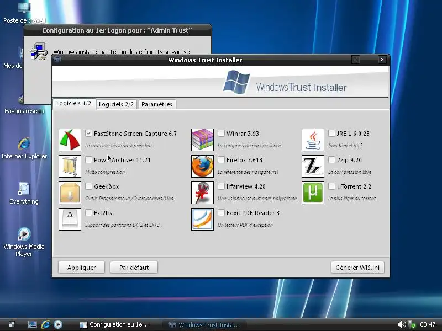Enable the 7zip 9.20 checkbox
Screen dimensions: 442x331
click(331, 159)
